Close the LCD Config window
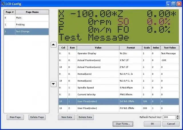 [x=179, y=4]
